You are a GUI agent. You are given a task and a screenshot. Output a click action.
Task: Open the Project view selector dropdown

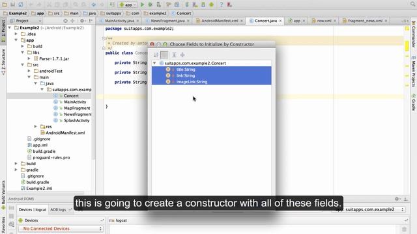point(25,21)
